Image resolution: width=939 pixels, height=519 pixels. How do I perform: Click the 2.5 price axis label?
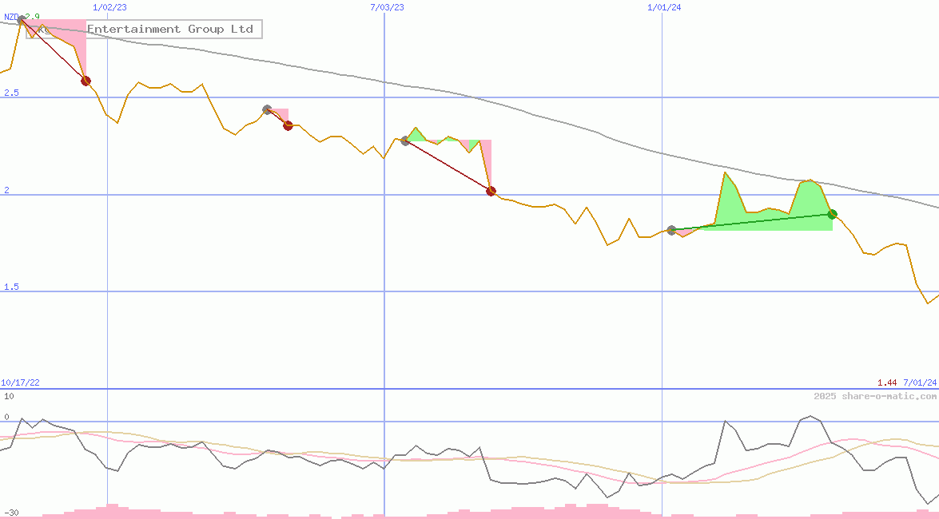tap(10, 93)
